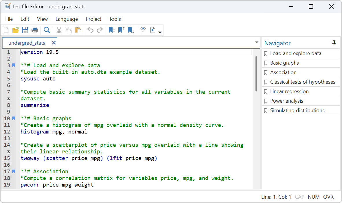
Task: Toggle the bookmark marker on line 10
Action: [14, 118]
